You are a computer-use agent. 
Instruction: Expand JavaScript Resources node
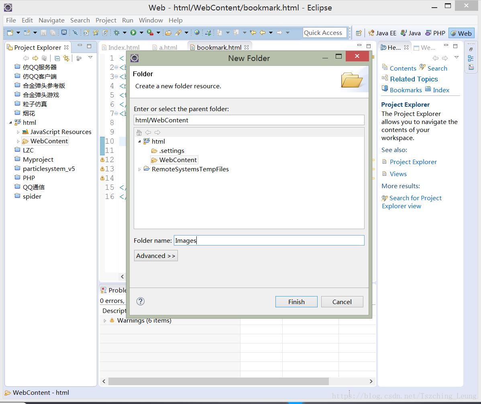pyautogui.click(x=18, y=132)
